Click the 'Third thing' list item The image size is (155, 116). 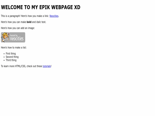point(11,60)
